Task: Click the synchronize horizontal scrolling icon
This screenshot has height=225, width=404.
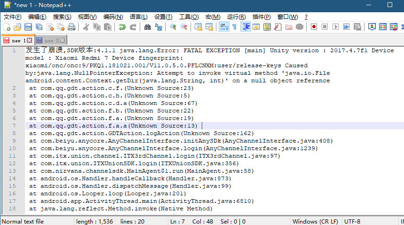Action: [x=209, y=27]
